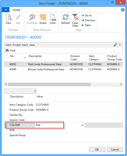
Task: Click the Cancel button
Action: pyautogui.click(x=115, y=149)
